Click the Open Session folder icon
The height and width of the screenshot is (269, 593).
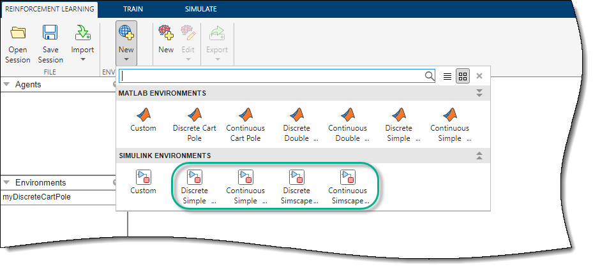[18, 34]
